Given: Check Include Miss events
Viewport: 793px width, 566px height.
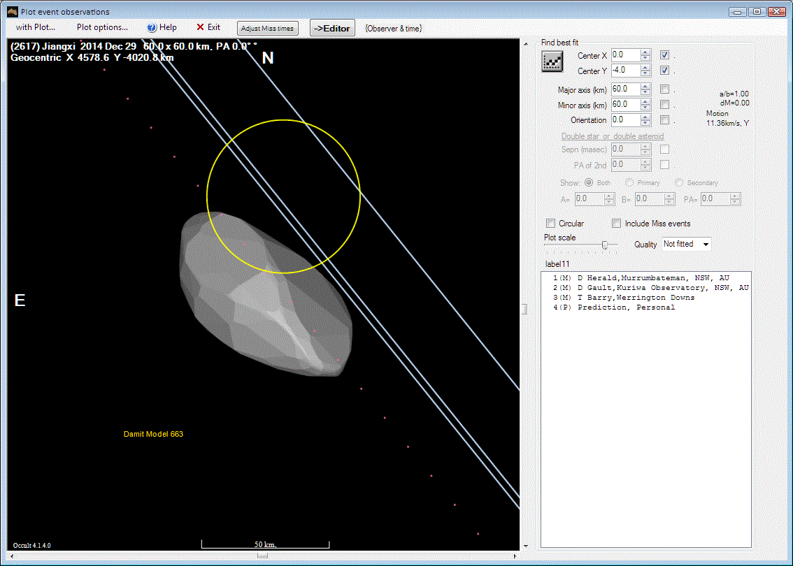Looking at the screenshot, I should [617, 224].
